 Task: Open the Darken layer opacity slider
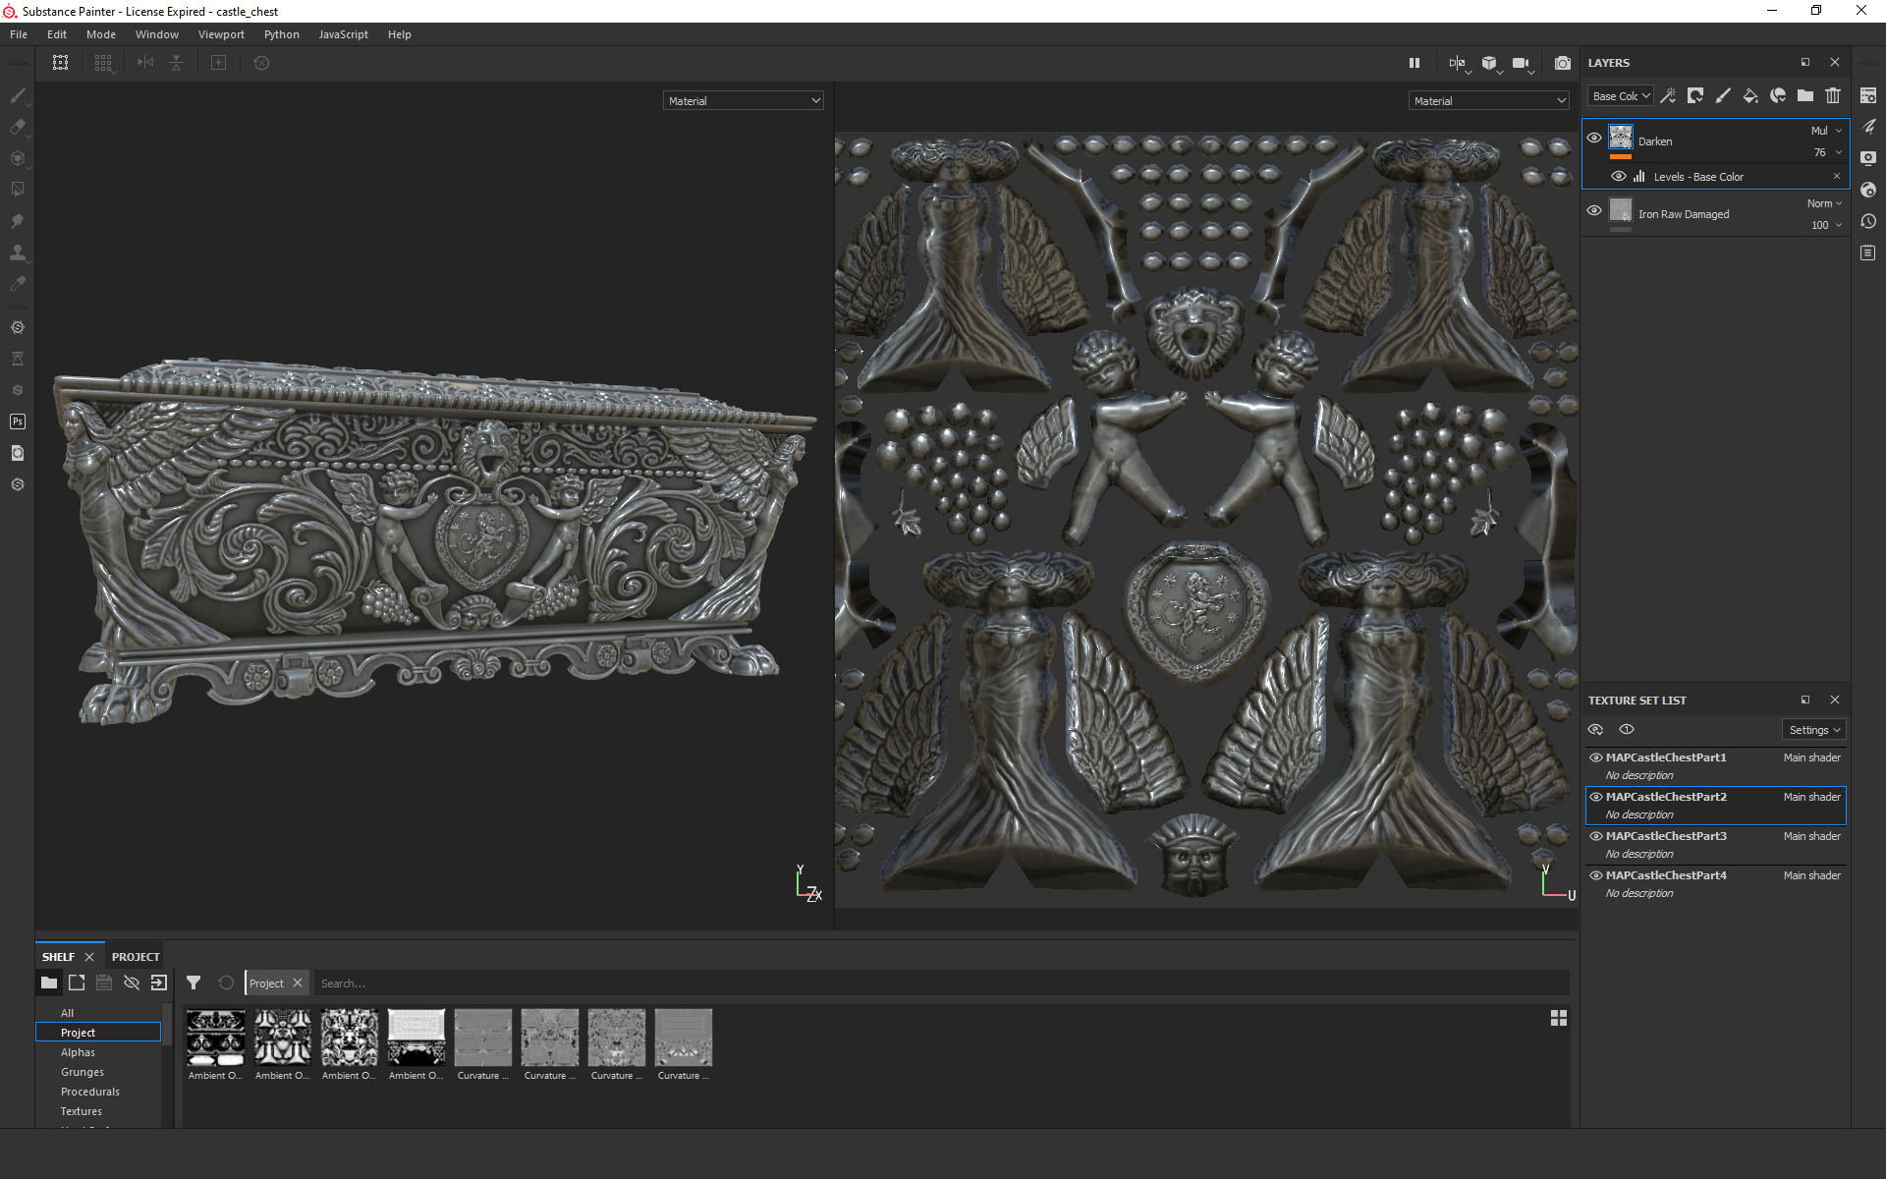1826,152
